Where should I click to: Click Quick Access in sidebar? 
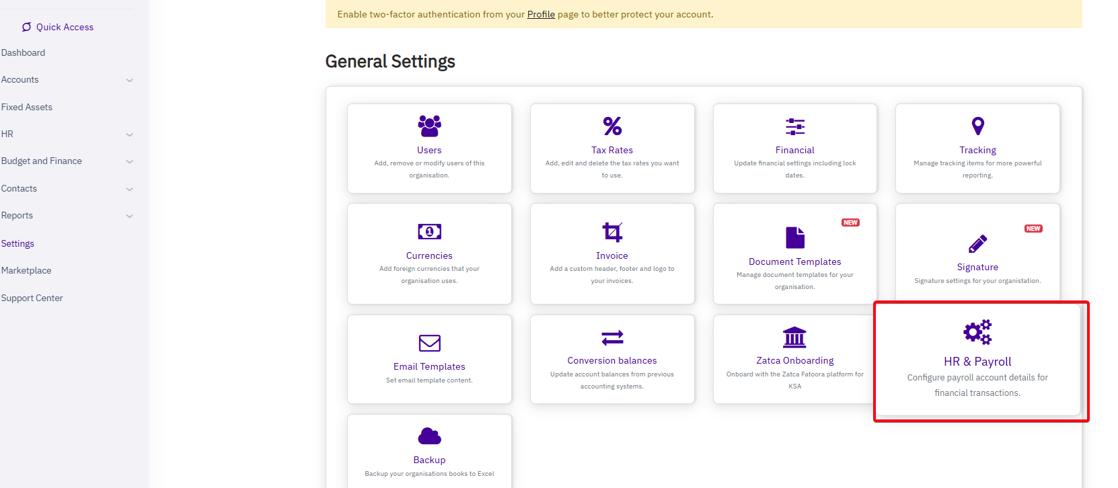[65, 27]
